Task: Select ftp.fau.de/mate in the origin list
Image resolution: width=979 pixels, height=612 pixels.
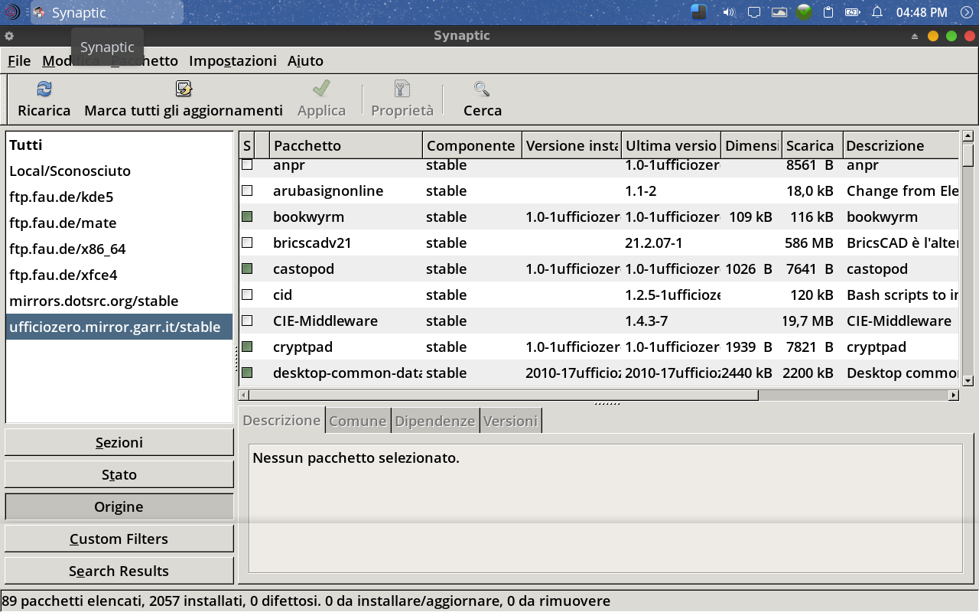Action: [x=63, y=223]
